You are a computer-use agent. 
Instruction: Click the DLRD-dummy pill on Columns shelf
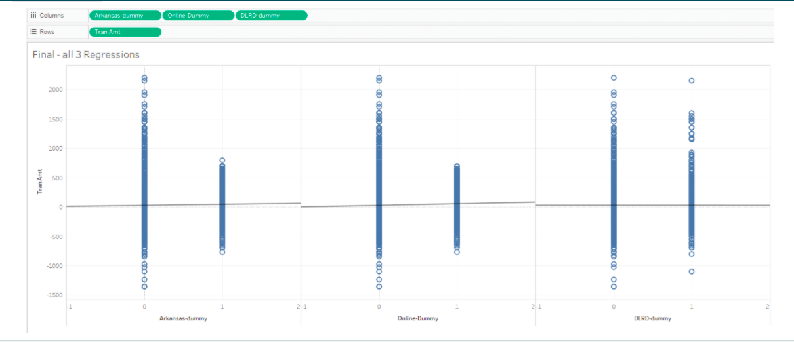(x=271, y=15)
